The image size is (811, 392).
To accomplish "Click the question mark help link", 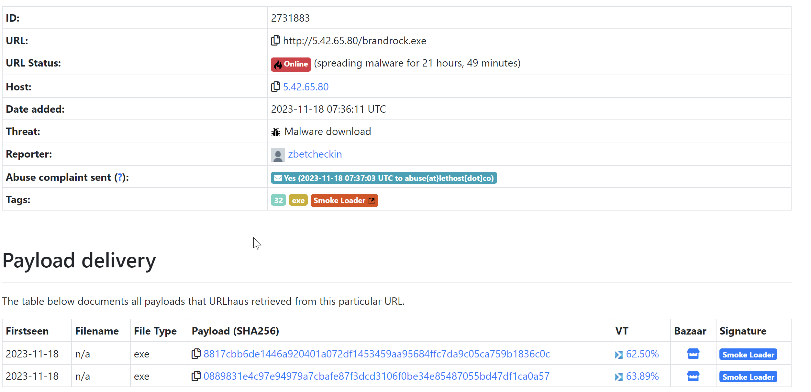I will (120, 177).
